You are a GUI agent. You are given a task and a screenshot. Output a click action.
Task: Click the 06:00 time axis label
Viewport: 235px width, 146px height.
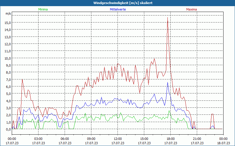pos(65,139)
